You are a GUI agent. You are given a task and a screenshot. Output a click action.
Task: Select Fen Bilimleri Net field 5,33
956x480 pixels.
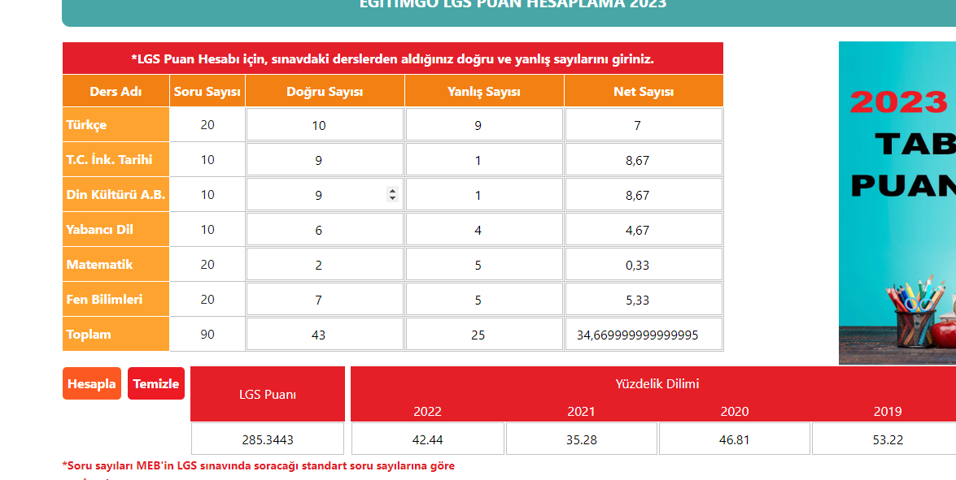[x=644, y=300]
